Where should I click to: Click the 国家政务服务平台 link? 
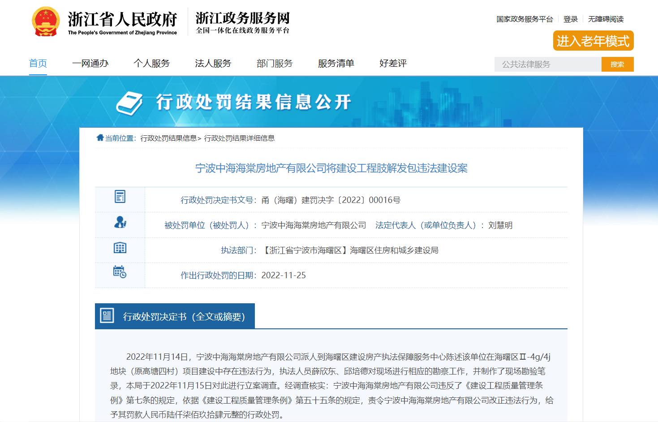point(525,19)
